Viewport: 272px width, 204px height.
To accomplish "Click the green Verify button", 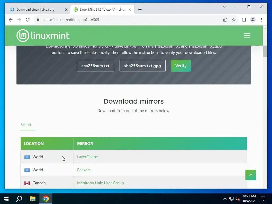I will coord(181,66).
